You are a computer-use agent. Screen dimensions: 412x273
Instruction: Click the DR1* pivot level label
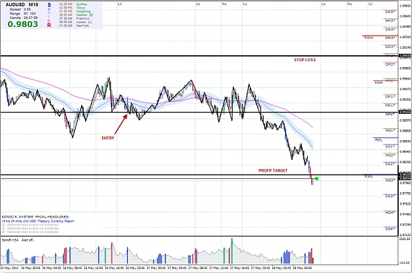coord(390,97)
